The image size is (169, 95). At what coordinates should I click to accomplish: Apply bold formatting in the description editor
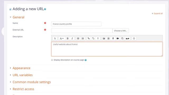68,39
